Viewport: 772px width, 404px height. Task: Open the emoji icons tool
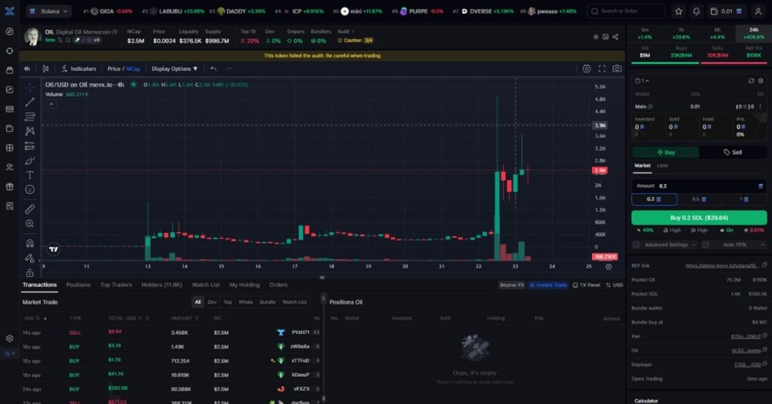click(30, 189)
